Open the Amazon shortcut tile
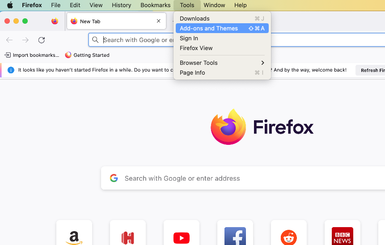 (x=74, y=232)
